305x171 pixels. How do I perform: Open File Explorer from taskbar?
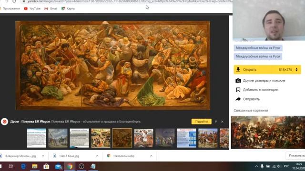[35, 166]
